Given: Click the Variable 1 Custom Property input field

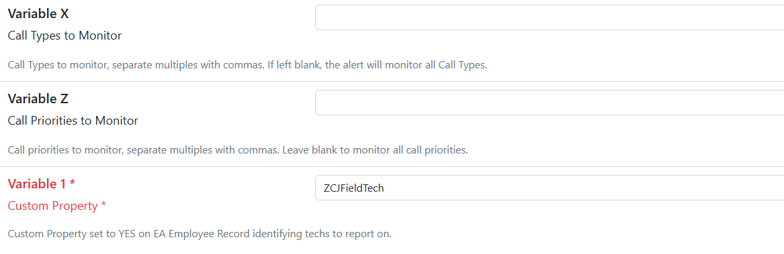Looking at the screenshot, I should (550, 188).
